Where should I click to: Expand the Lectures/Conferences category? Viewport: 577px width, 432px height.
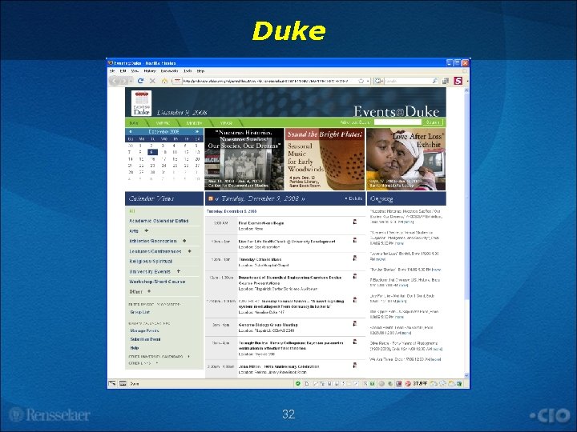click(x=189, y=251)
